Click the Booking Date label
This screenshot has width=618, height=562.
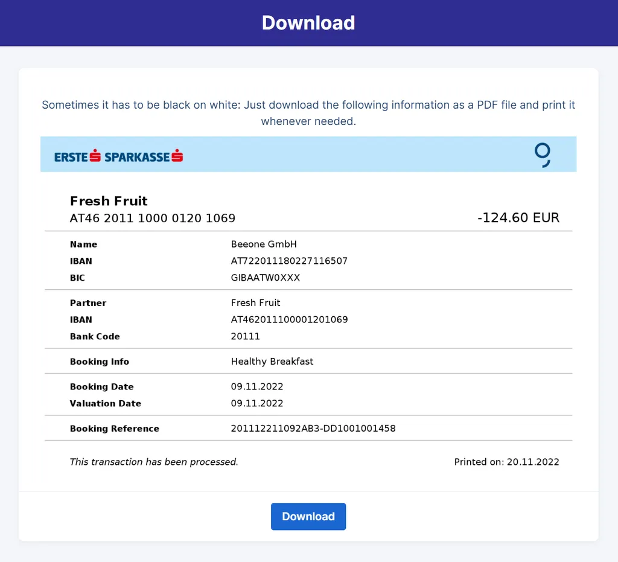[101, 386]
